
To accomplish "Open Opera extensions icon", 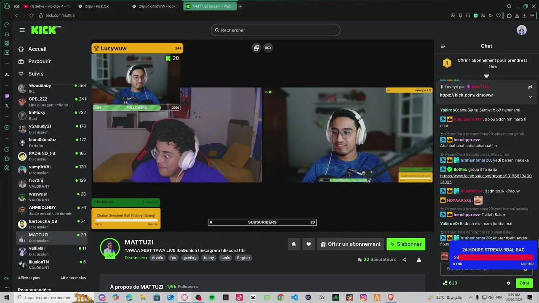I will tap(509, 16).
